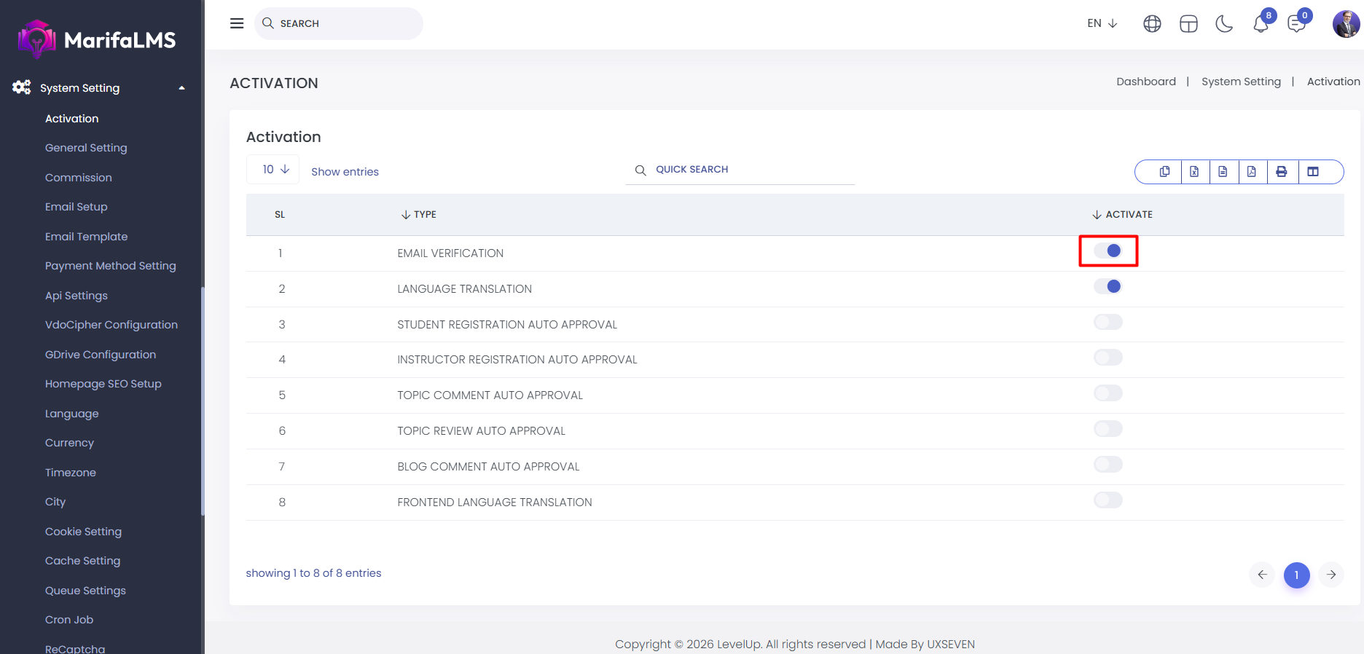Export table as Excel file
1364x654 pixels.
[1194, 172]
